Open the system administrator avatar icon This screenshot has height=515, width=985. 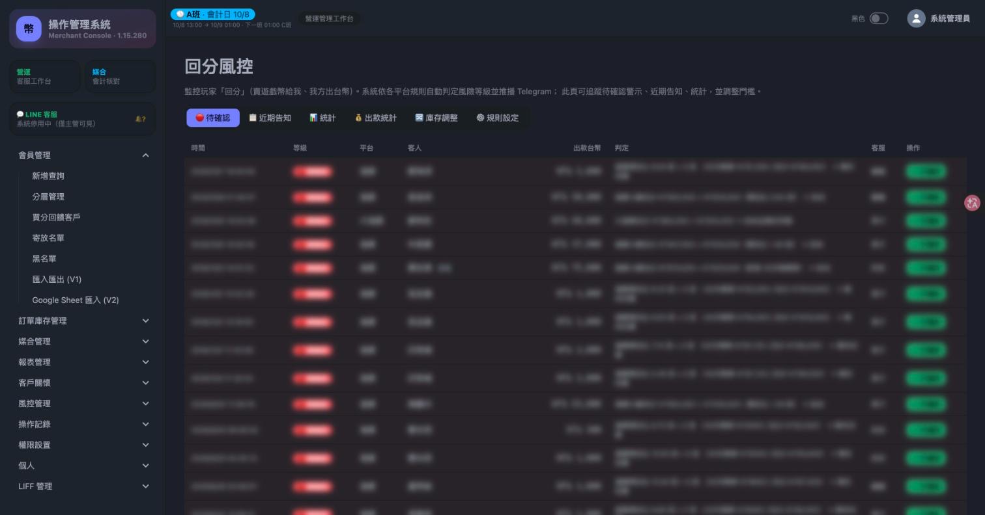pyautogui.click(x=916, y=18)
